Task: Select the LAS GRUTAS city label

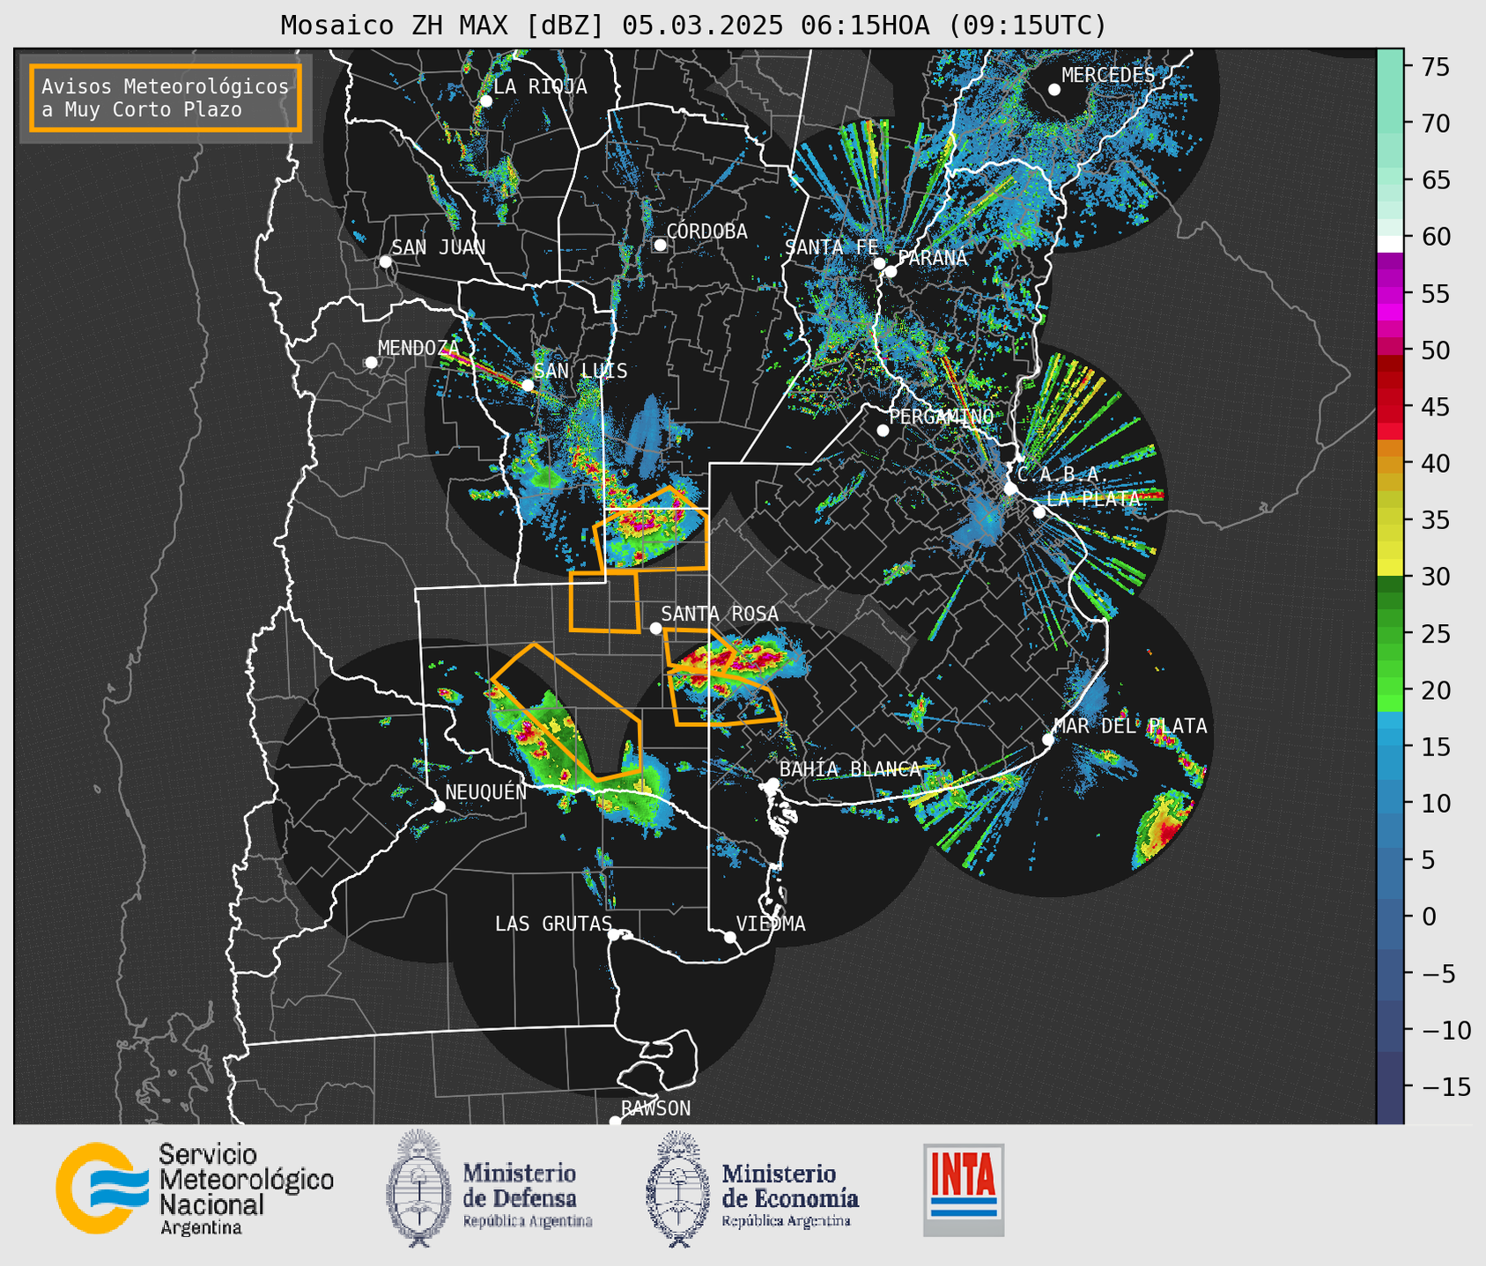Action: [x=553, y=924]
